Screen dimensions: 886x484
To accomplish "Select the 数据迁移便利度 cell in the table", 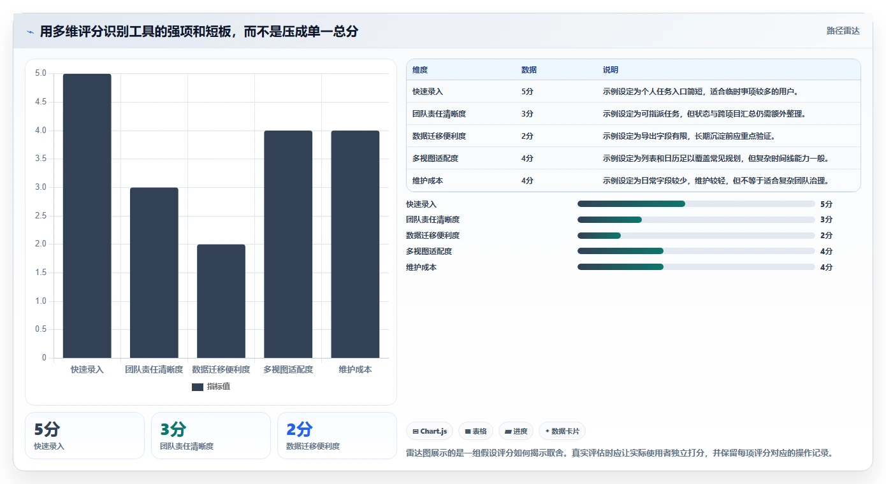I will [x=439, y=136].
